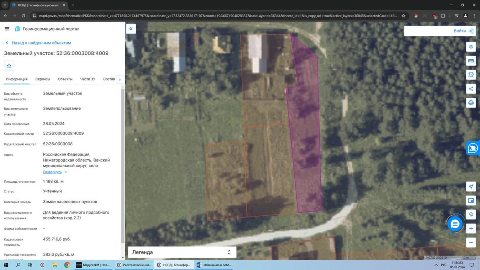Show more tabs with right arrow
Image resolution: width=480 pixels, height=270 pixels.
coord(120,79)
